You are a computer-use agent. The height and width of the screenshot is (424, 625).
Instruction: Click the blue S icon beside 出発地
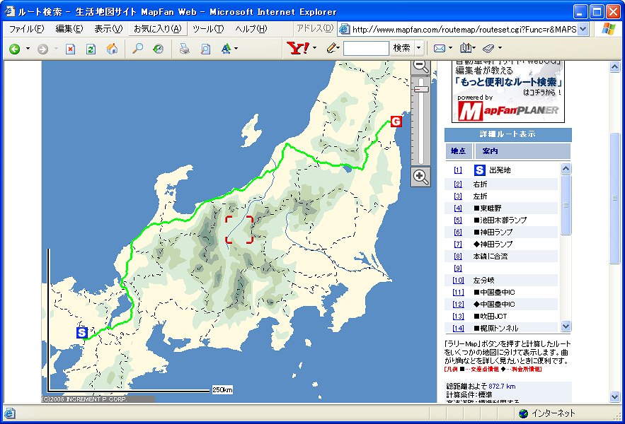(479, 170)
